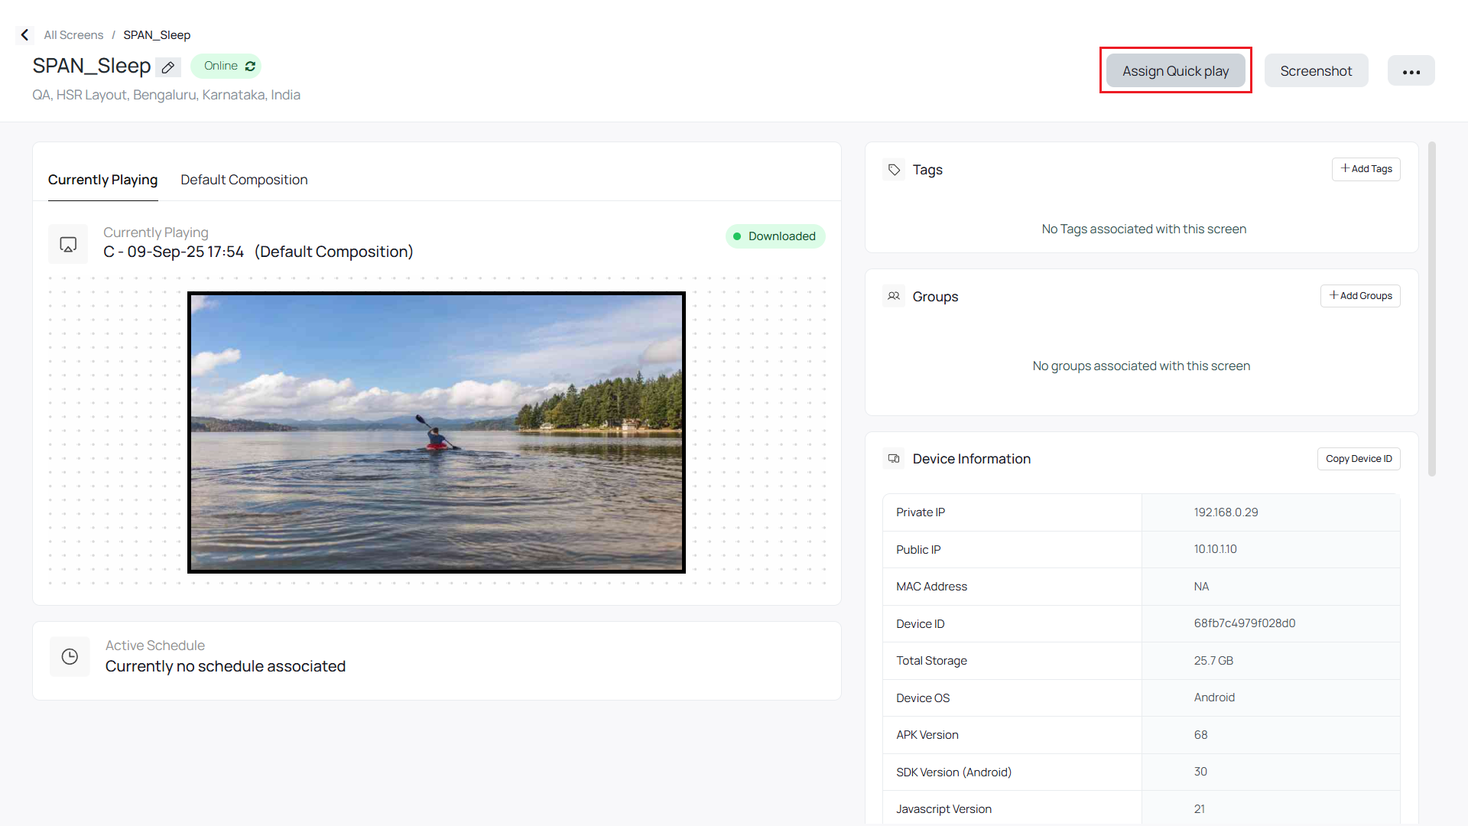
Task: Click Add Tags button
Action: (x=1366, y=169)
